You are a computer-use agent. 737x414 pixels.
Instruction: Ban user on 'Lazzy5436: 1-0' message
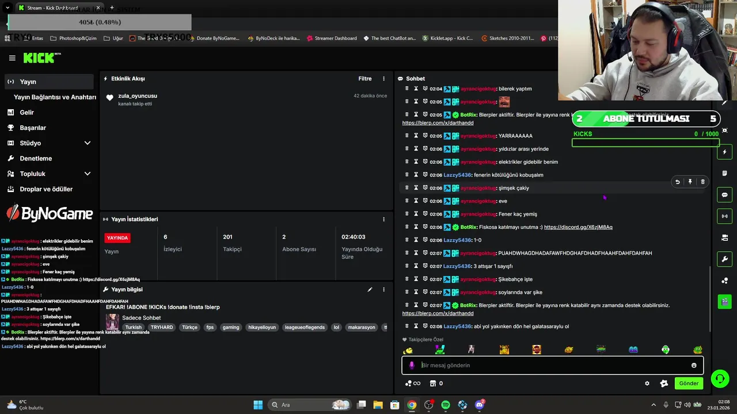coord(426,240)
